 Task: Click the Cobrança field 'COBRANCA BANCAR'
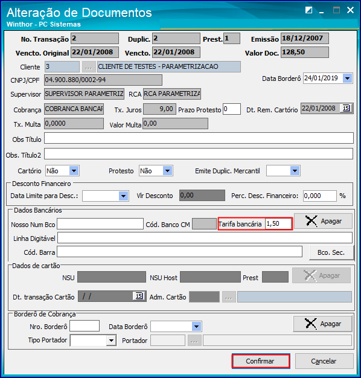pos(74,109)
